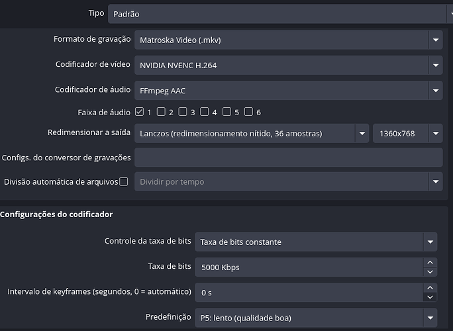Enable audio track 2 checkbox
Screen dimensions: 453x331
(161, 112)
